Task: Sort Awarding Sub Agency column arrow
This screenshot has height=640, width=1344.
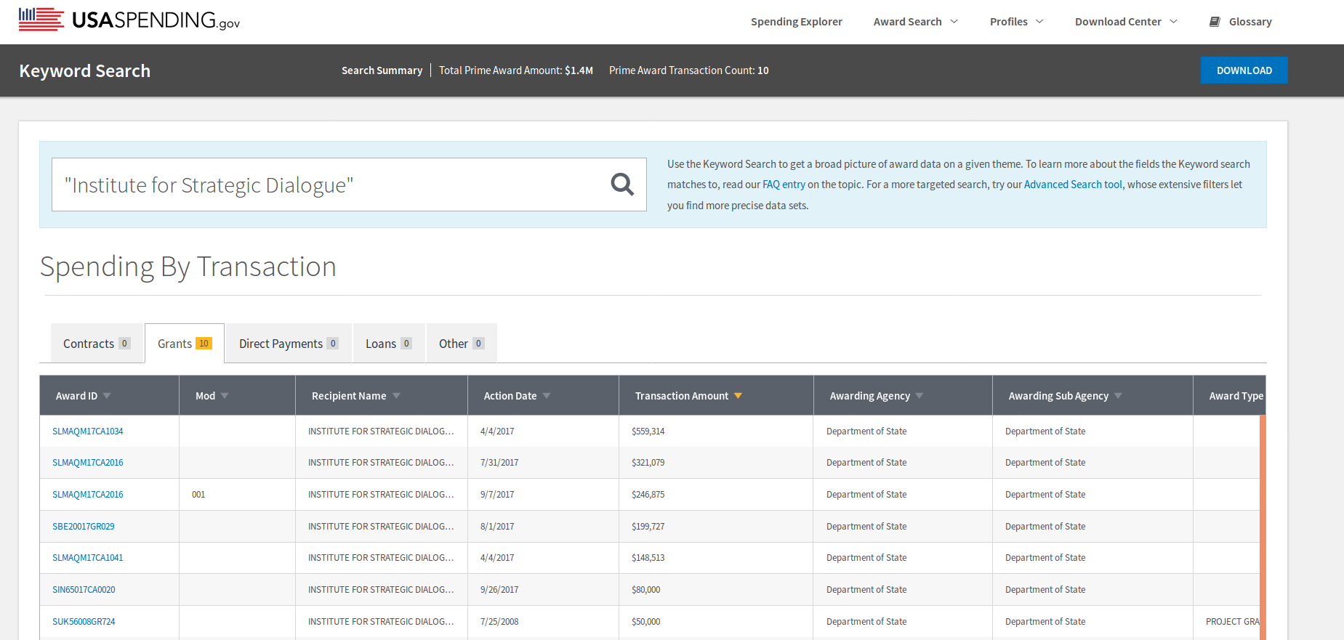Action: [x=1118, y=396]
